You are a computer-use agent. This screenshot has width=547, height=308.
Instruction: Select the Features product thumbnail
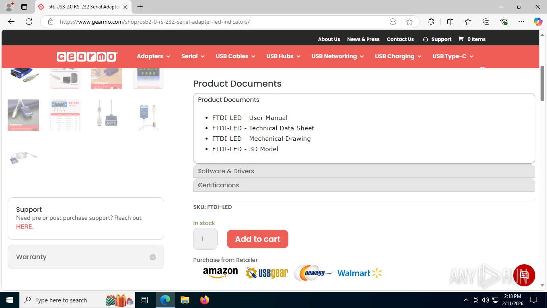tap(23, 115)
